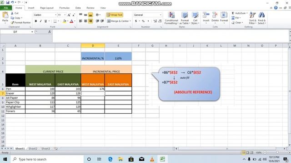Viewport: 291px width, 163px height.
Task: Switch to the Page Layout tab
Action: tap(47, 8)
